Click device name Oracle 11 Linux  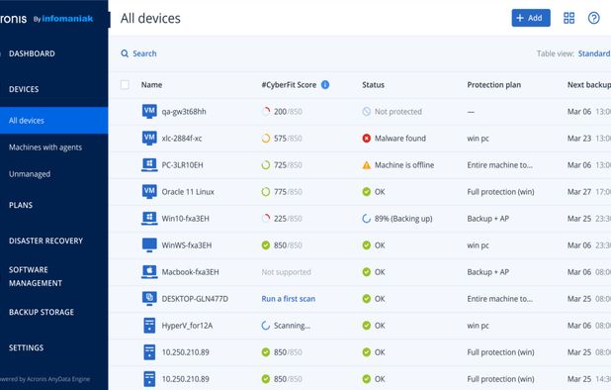pyautogui.click(x=188, y=191)
